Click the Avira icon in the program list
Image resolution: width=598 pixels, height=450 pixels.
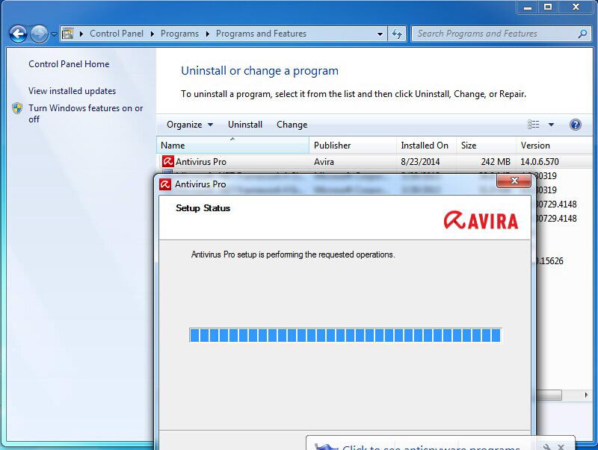pos(167,161)
